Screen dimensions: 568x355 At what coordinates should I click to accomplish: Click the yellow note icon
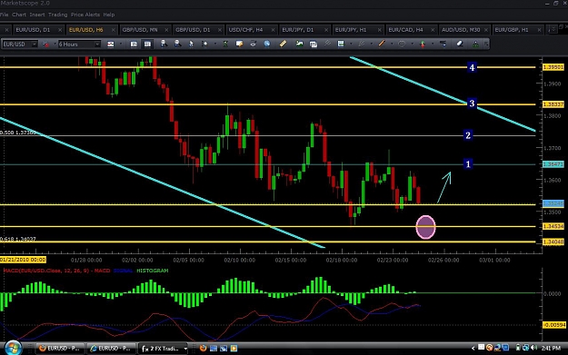239,44
